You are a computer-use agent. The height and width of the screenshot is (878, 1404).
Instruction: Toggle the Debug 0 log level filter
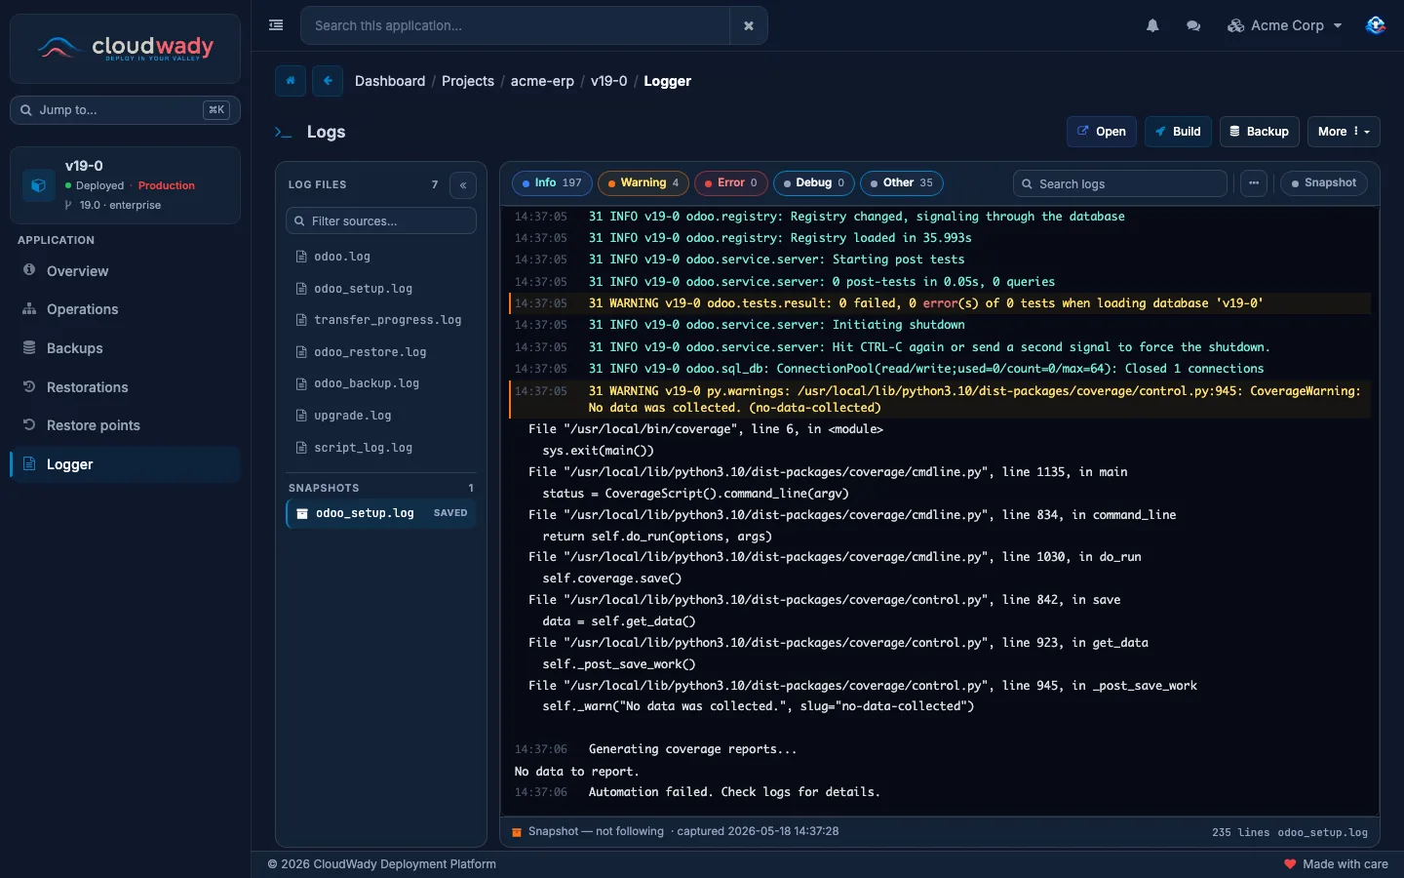pos(814,183)
